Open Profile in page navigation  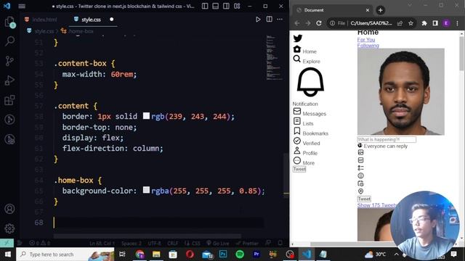coord(310,153)
